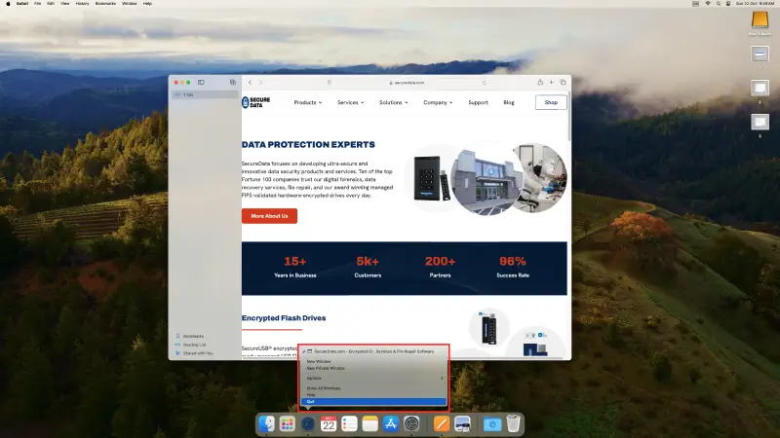Select the 1 Tab item in the sidebar
Image resolution: width=780 pixels, height=438 pixels.
(205, 94)
